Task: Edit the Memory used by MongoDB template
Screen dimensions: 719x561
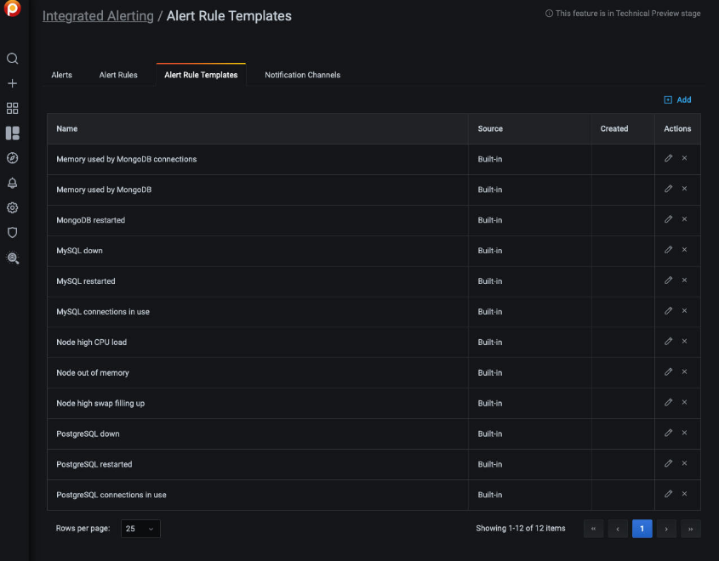Action: tap(668, 189)
